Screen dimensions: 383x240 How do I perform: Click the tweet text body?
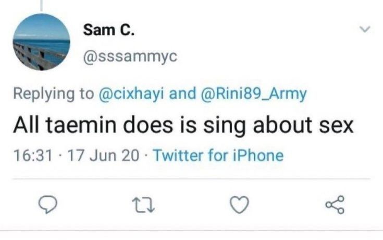183,125
